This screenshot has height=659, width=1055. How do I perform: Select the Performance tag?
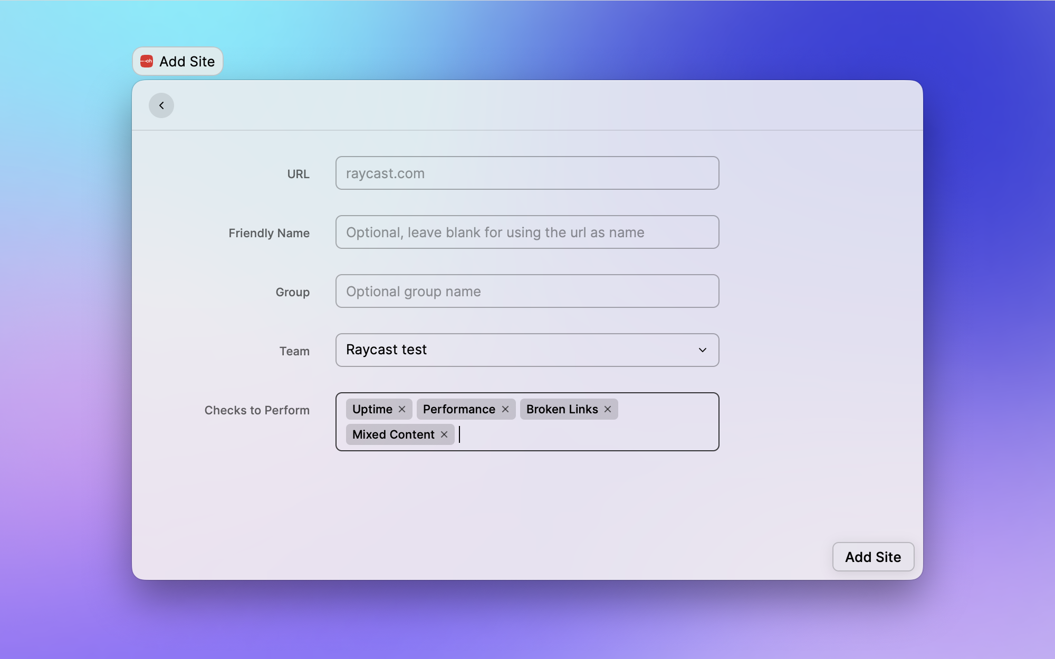(x=458, y=409)
